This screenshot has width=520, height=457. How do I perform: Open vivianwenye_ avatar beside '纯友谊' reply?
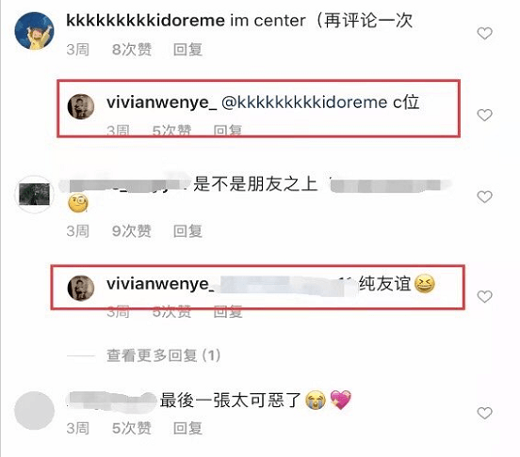coord(81,288)
